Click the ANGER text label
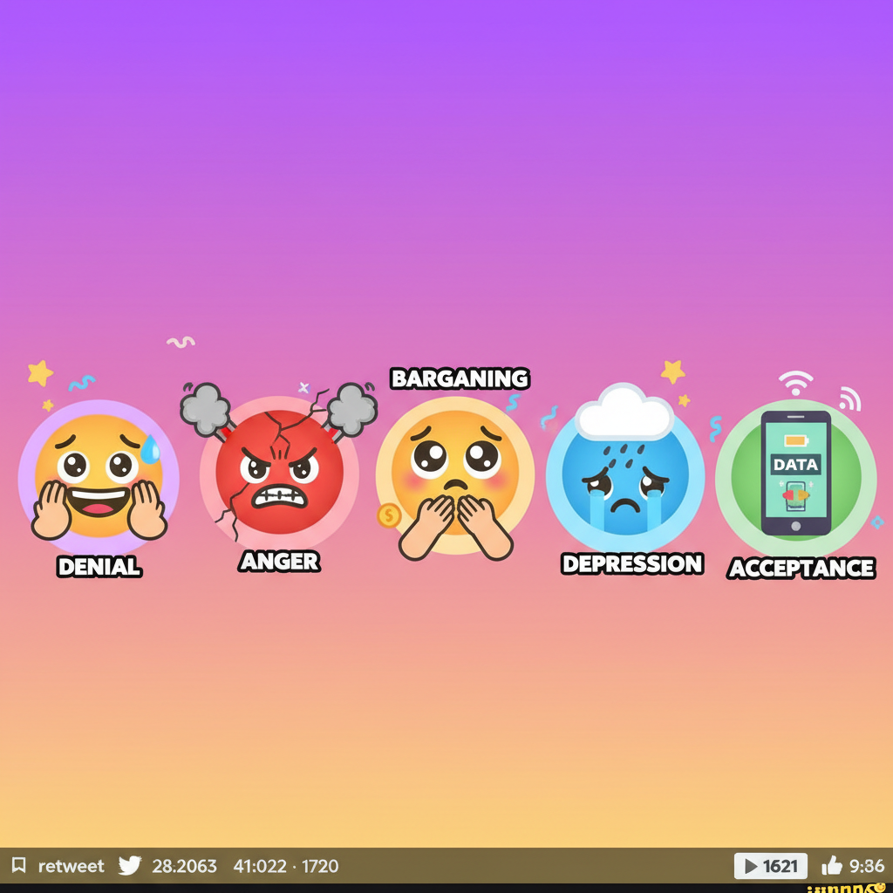This screenshot has width=893, height=893. 279,562
